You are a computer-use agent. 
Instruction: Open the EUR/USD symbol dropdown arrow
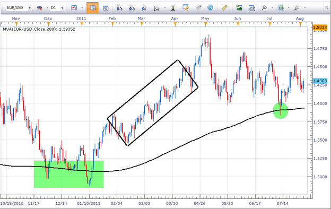(x=30, y=8)
